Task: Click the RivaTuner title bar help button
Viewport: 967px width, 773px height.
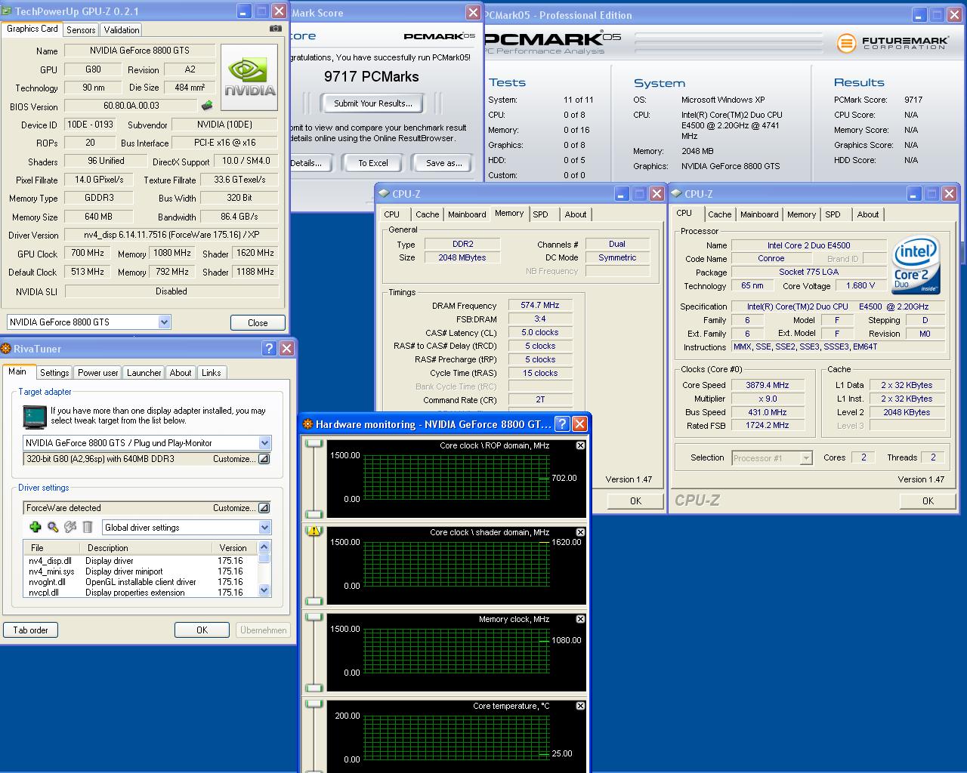Action: tap(269, 348)
